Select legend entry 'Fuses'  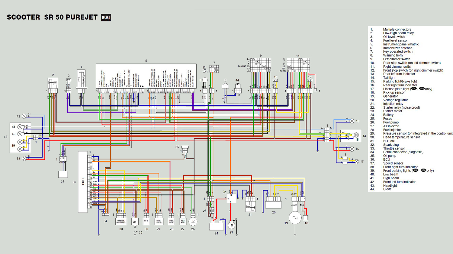tap(387, 119)
